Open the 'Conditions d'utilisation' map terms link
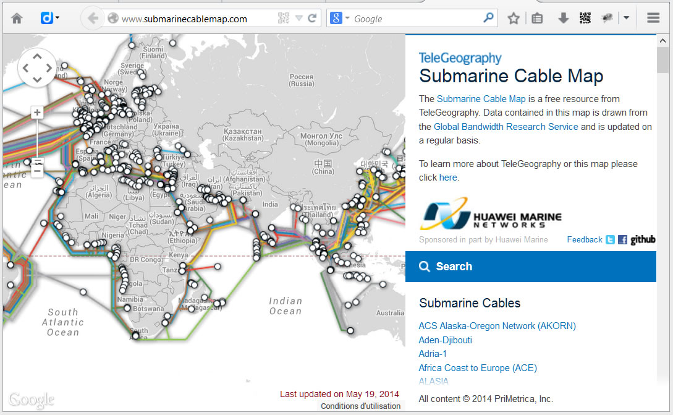Screen dimensions: 673x415 point(360,406)
